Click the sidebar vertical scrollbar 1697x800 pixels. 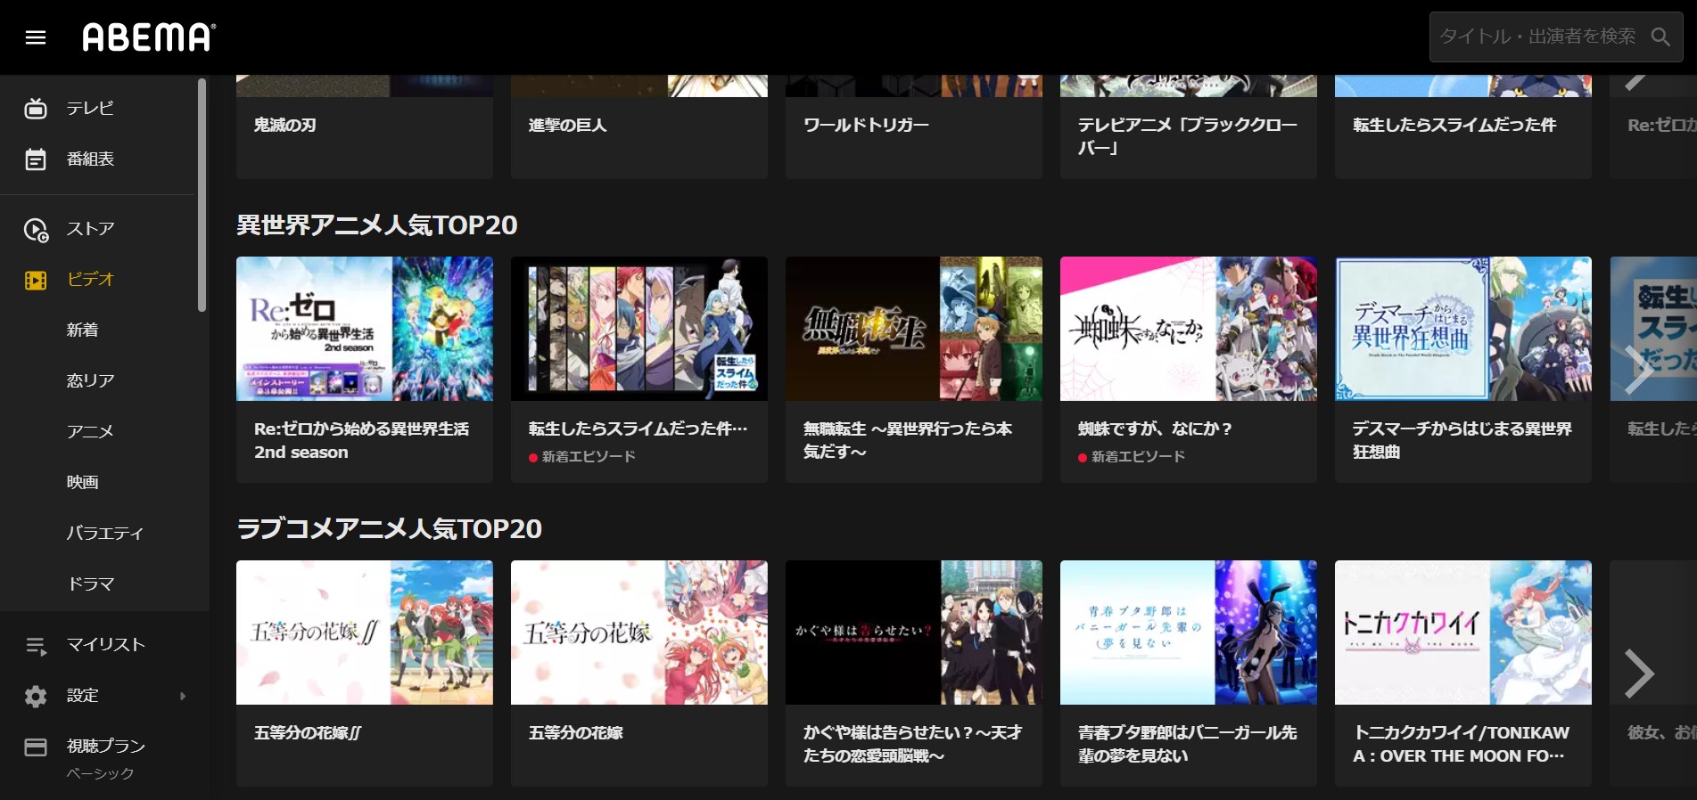pyautogui.click(x=202, y=195)
